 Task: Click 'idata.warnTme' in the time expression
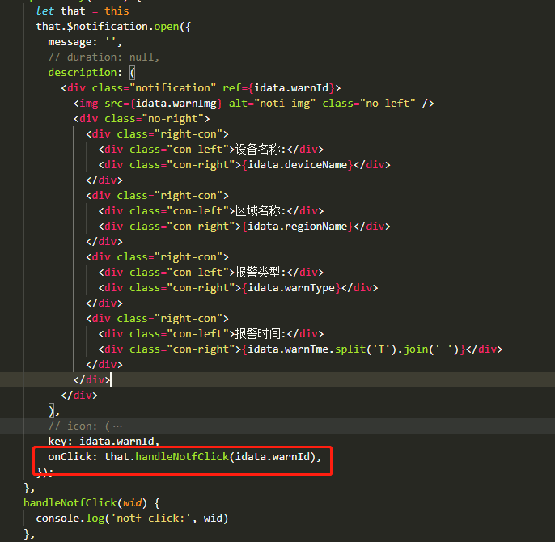click(288, 349)
